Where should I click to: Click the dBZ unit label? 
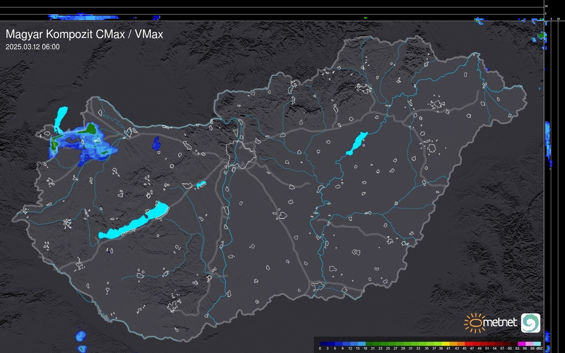(539, 348)
